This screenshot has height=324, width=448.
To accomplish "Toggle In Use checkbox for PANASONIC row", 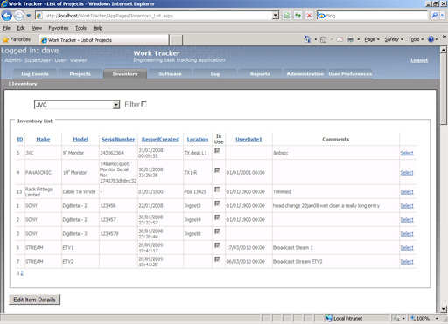I will (x=217, y=170).
